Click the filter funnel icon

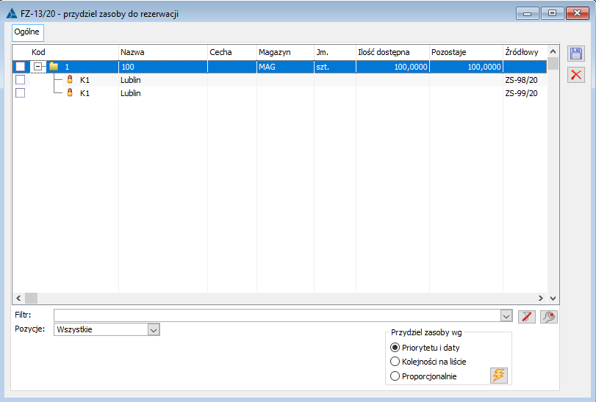526,317
